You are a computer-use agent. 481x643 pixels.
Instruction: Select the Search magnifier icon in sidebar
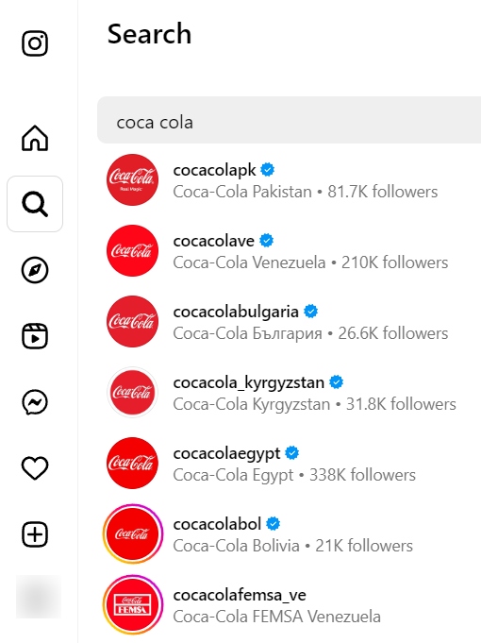[x=35, y=204]
